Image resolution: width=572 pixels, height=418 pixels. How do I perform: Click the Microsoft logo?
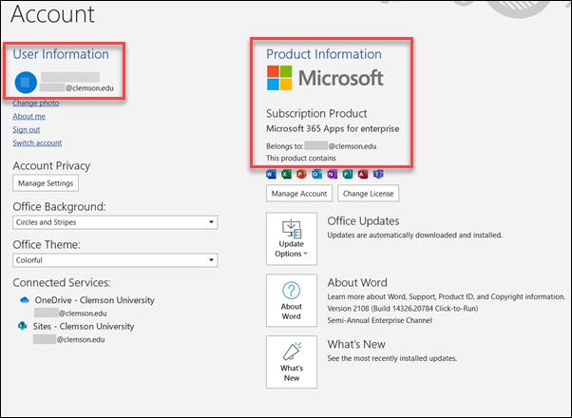pyautogui.click(x=325, y=78)
